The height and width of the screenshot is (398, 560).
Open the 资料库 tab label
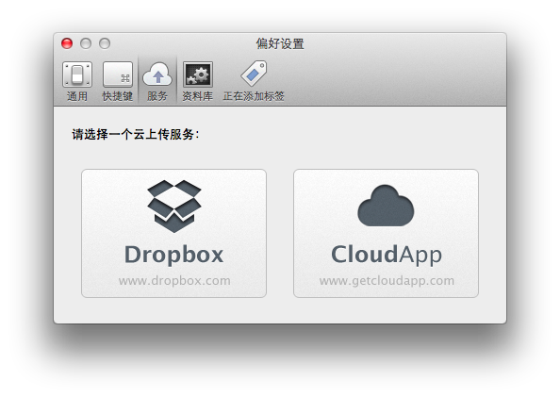(197, 96)
